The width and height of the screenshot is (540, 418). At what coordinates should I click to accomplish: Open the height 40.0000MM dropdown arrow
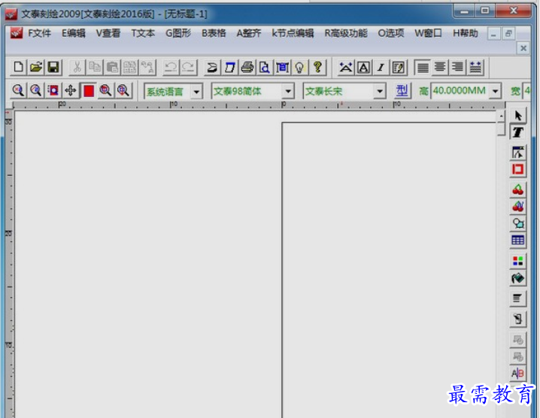495,91
